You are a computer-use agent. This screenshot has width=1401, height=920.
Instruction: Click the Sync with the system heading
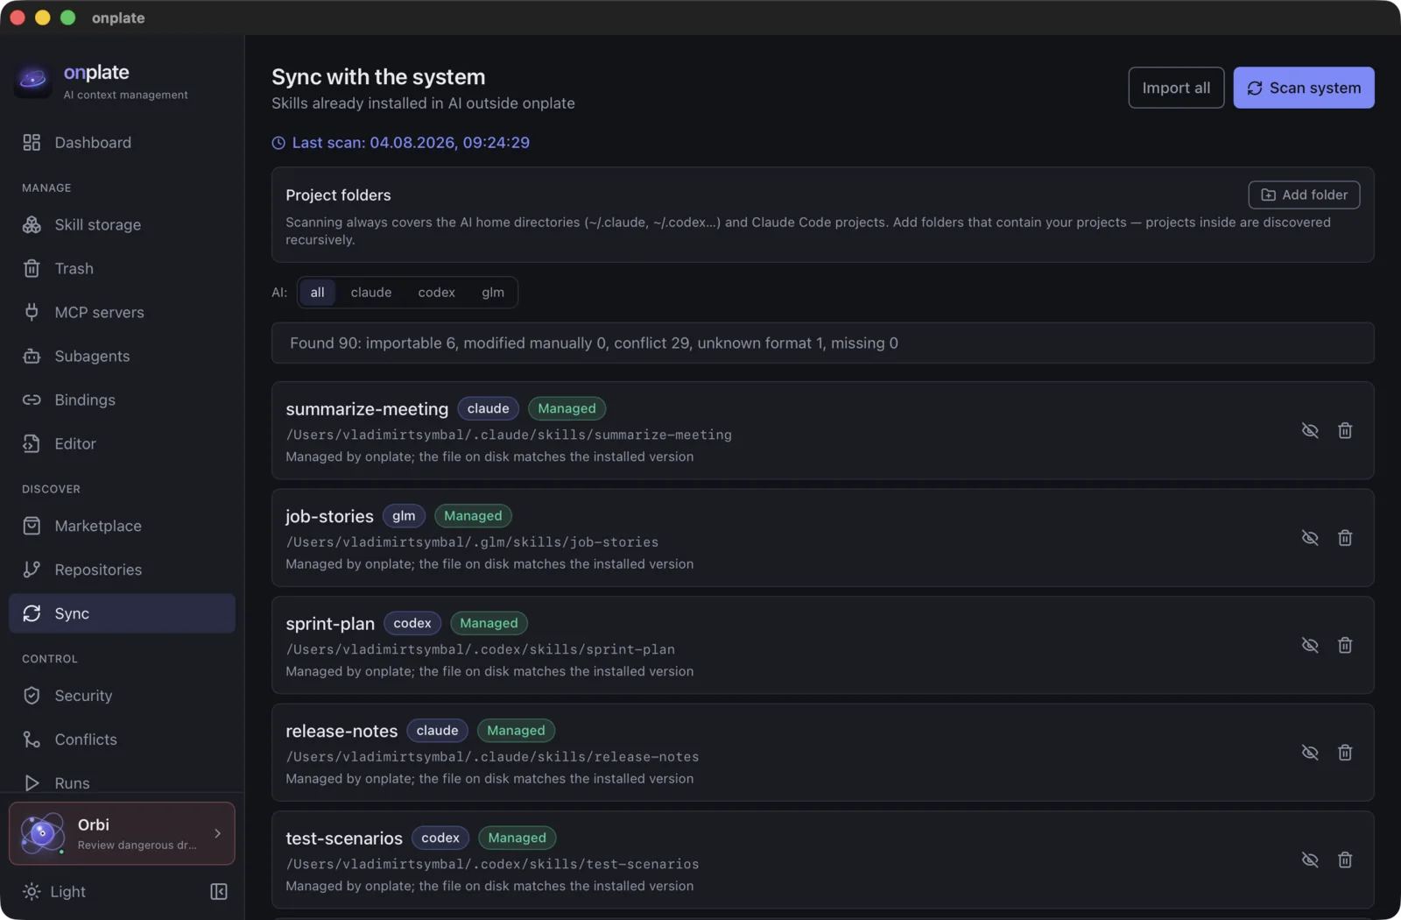click(378, 77)
